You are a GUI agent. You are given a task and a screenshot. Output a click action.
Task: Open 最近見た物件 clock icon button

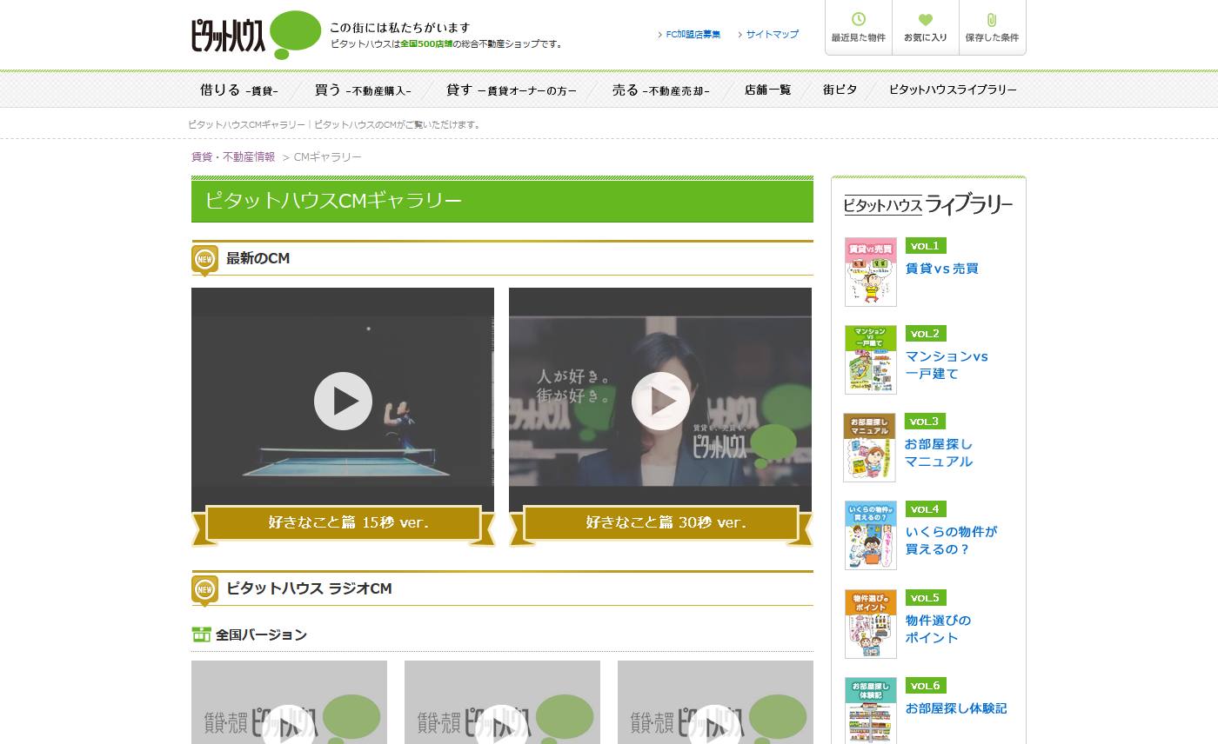click(859, 28)
